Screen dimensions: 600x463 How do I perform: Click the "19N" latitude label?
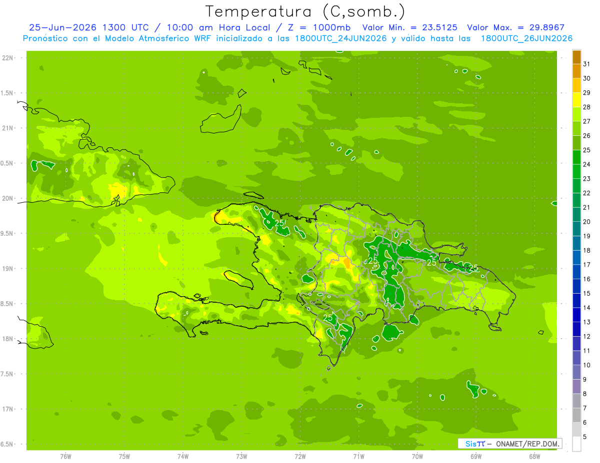coord(7,269)
